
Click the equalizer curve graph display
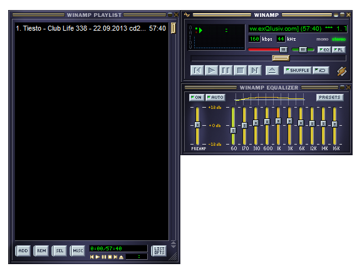click(269, 99)
